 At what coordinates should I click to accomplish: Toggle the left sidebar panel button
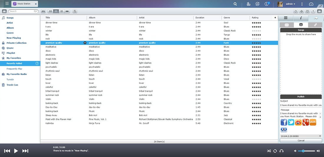pyautogui.click(x=4, y=11)
